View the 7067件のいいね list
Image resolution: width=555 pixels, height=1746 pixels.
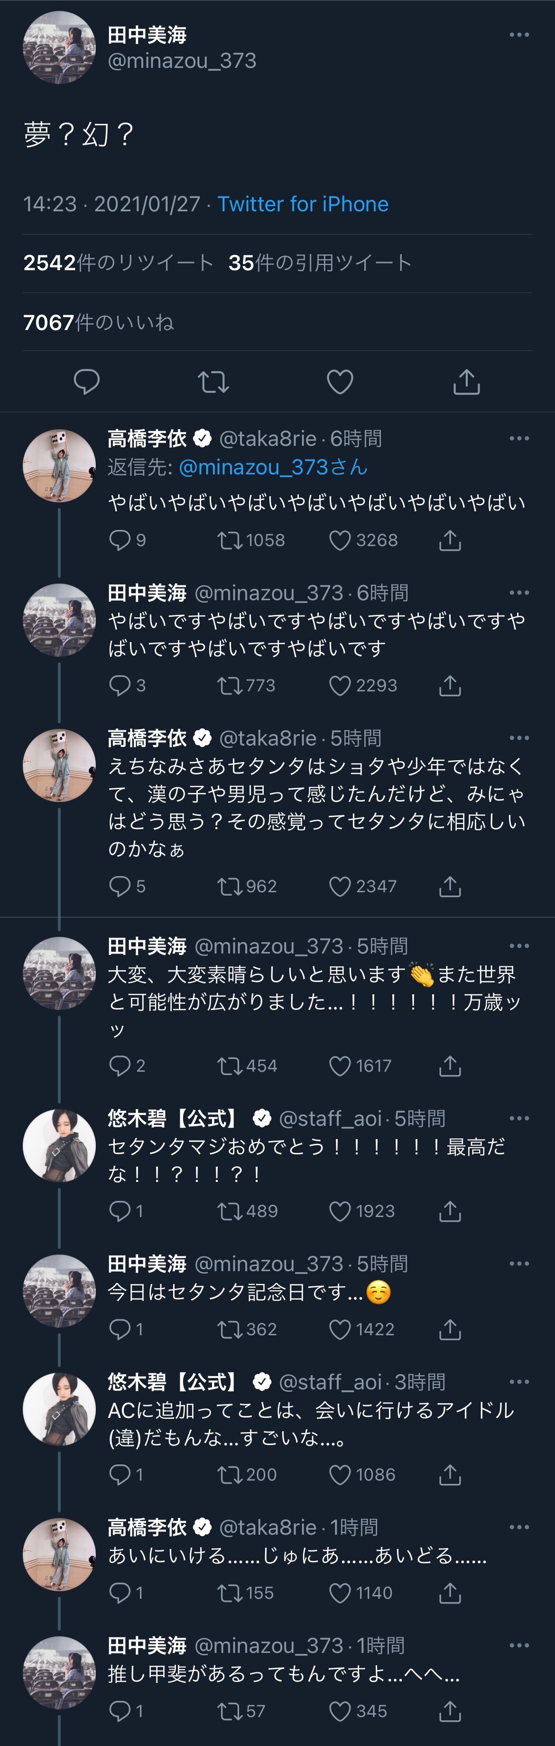tap(98, 322)
